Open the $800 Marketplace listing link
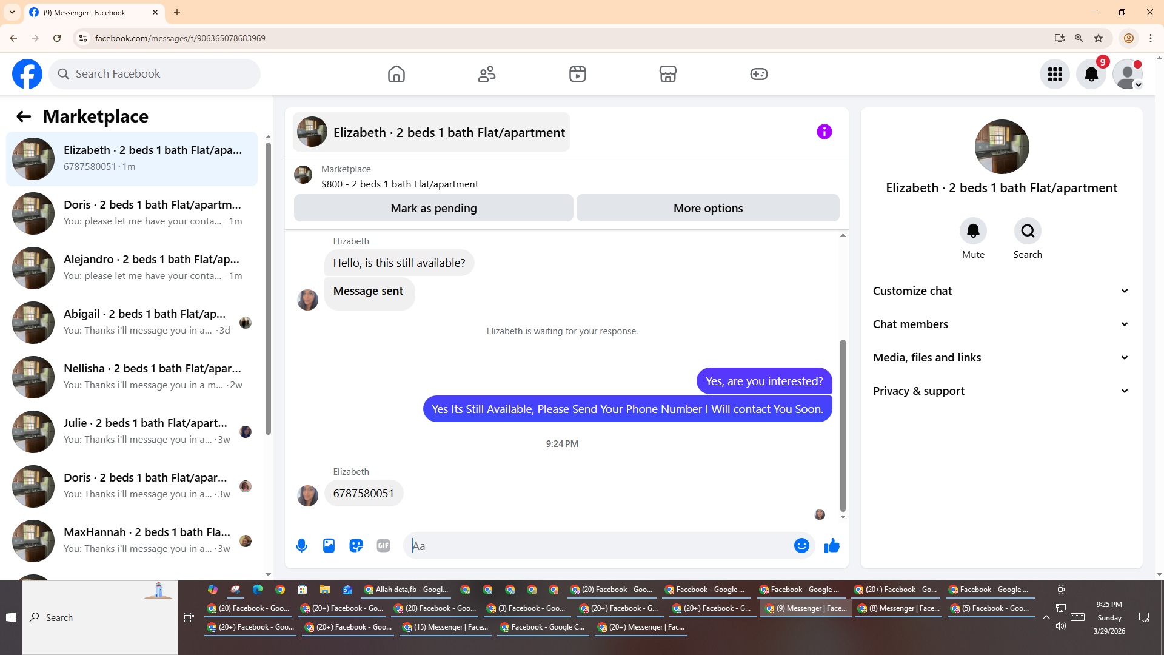1164x655 pixels. pos(400,184)
